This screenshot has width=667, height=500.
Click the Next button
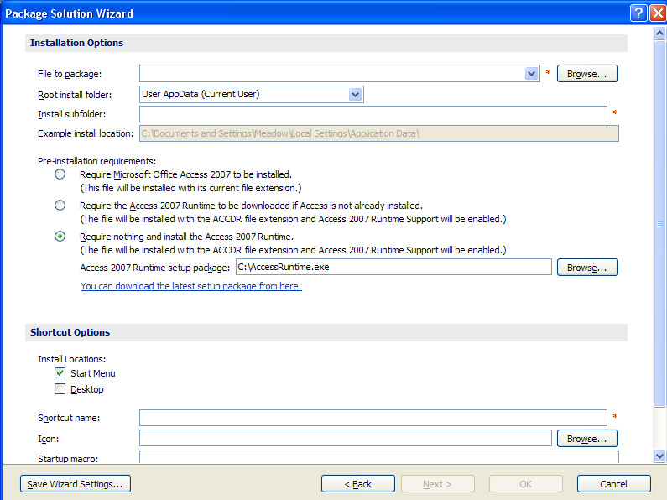point(438,484)
